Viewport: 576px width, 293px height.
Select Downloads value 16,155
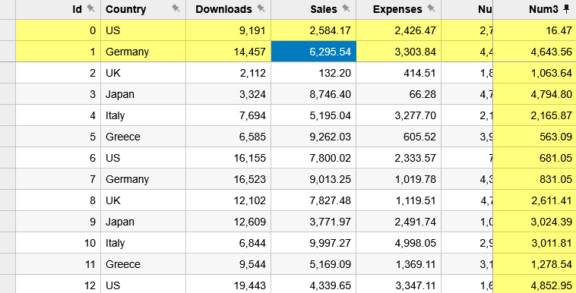coord(229,158)
